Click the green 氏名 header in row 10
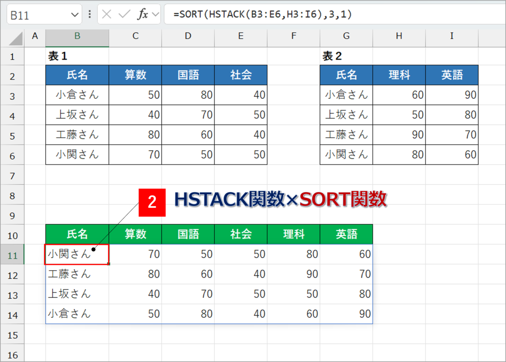This screenshot has height=362, width=506. [x=77, y=234]
